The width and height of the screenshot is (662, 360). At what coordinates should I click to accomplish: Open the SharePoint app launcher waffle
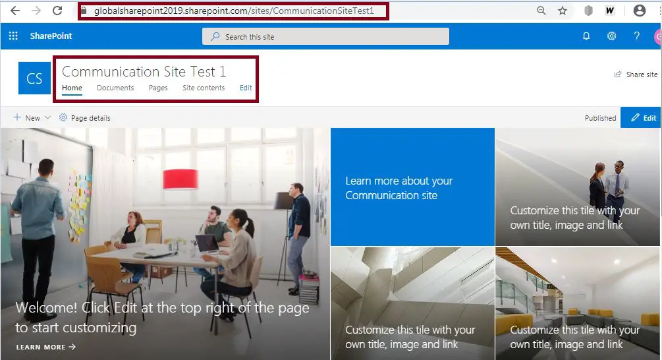coord(13,36)
